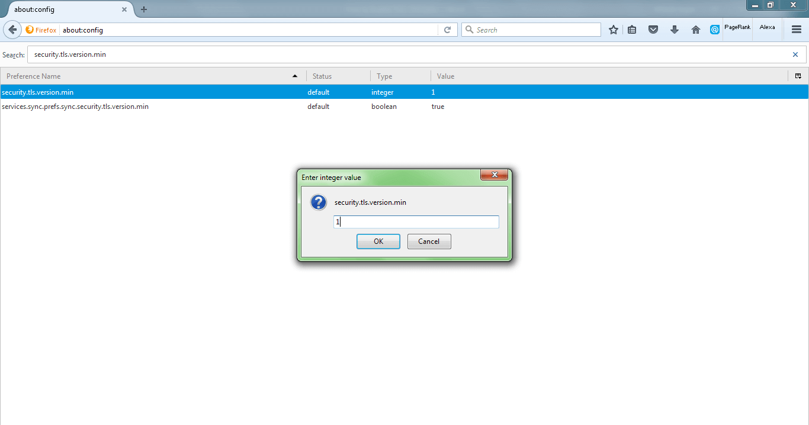Open the downloads arrow icon
This screenshot has width=809, height=425.
point(675,30)
